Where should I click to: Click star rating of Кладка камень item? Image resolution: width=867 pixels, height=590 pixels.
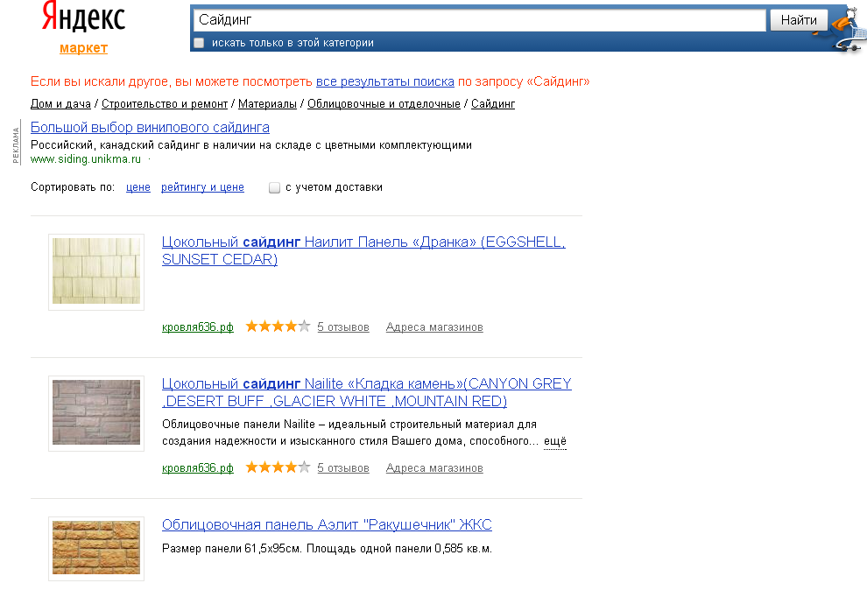[x=278, y=467]
